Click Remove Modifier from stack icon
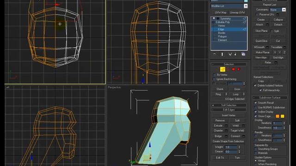Viewport: 296px width, 166px height. (x=235, y=54)
